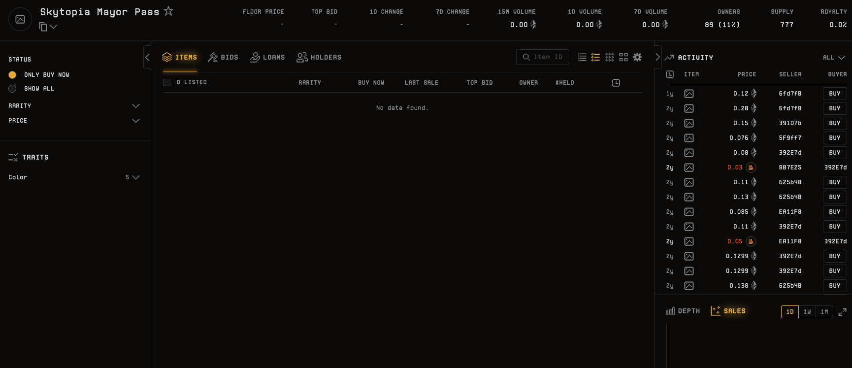Open the item image in the 0.13 row

(x=689, y=197)
